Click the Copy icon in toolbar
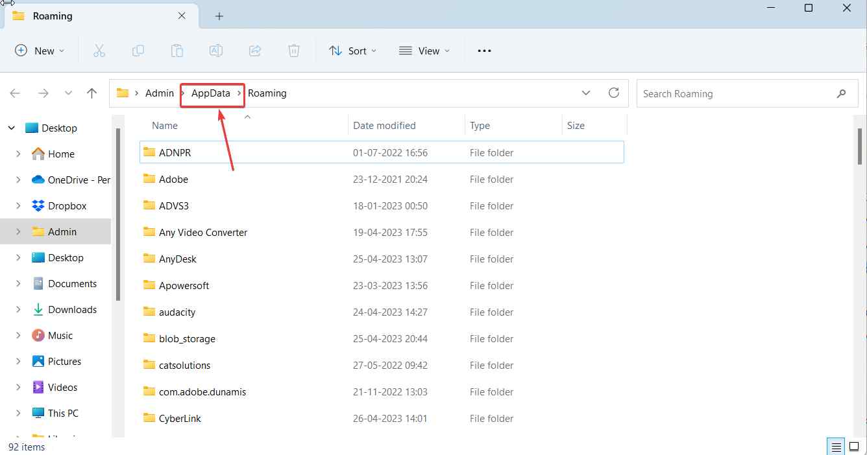The height and width of the screenshot is (455, 867). [138, 51]
